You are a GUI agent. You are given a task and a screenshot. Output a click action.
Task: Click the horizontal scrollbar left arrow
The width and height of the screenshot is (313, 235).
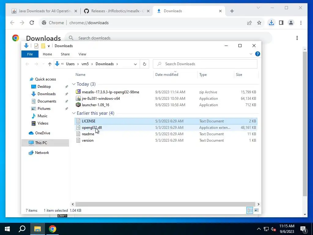coord(73,204)
